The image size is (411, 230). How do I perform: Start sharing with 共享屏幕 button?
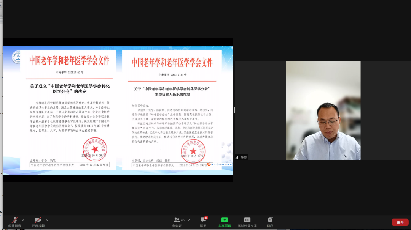click(225, 222)
